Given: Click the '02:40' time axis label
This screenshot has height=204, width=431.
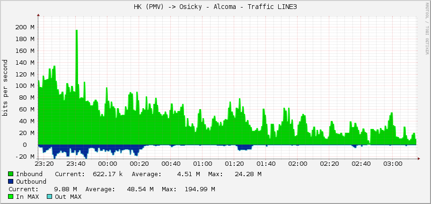Looking at the screenshot, I should click(361, 164).
